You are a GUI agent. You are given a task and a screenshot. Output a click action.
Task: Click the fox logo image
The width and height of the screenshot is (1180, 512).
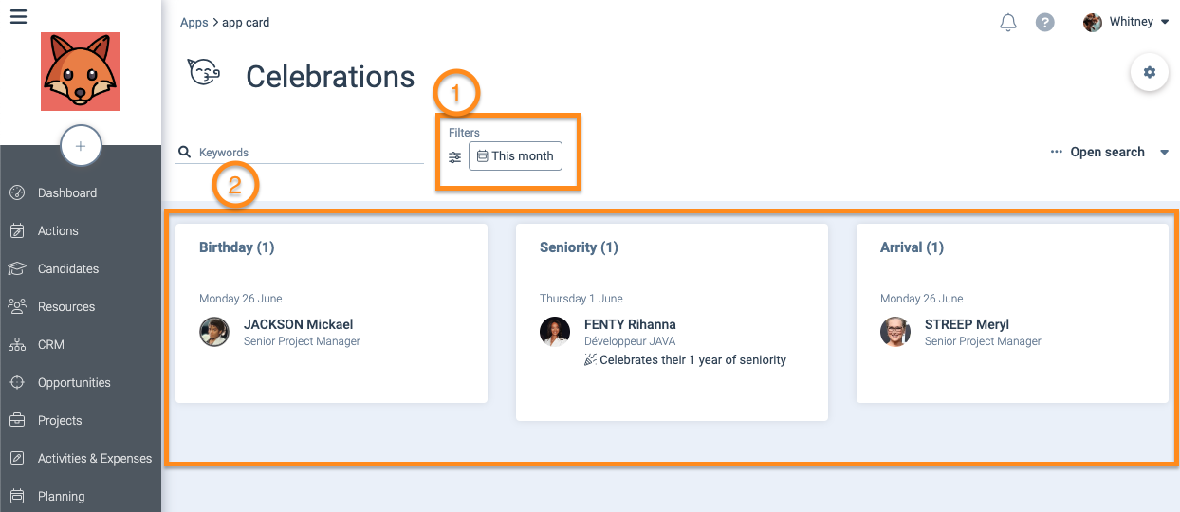pos(81,72)
